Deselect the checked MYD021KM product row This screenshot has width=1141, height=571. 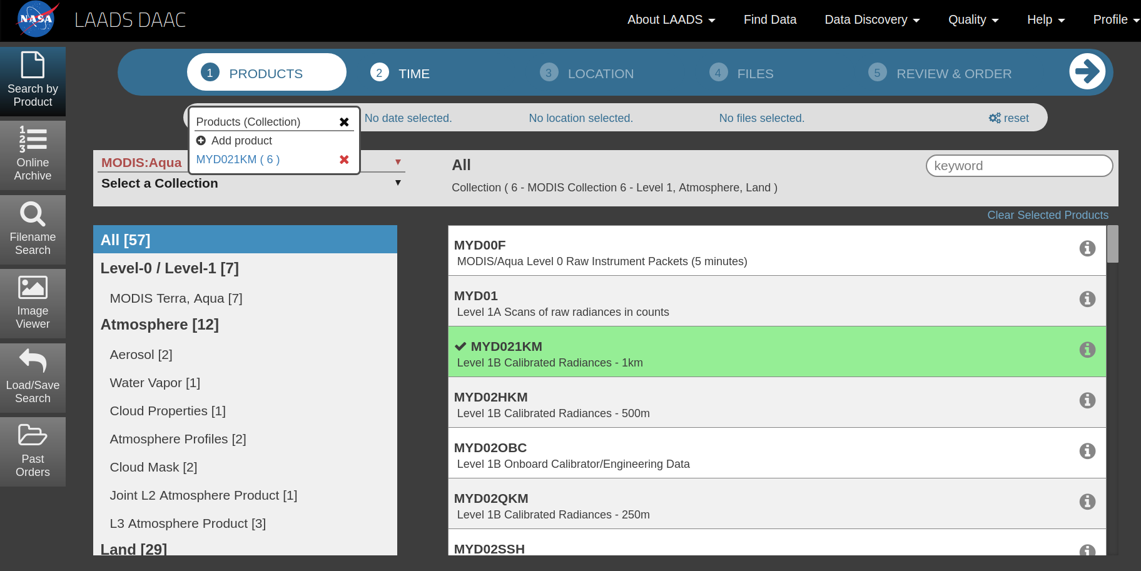click(x=777, y=352)
